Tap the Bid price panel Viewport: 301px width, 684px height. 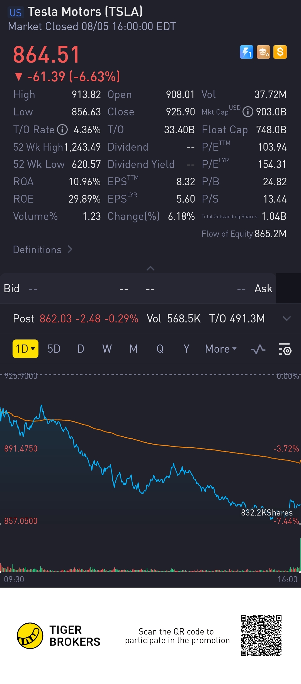pos(68,289)
